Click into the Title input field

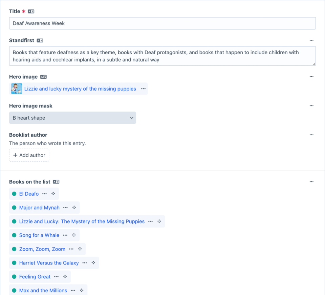click(162, 23)
